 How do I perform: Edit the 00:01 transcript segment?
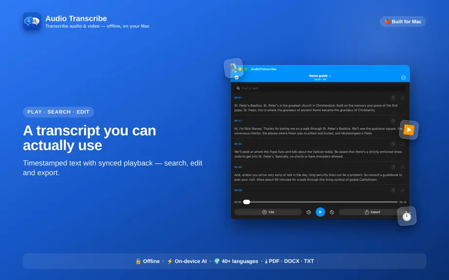402,98
